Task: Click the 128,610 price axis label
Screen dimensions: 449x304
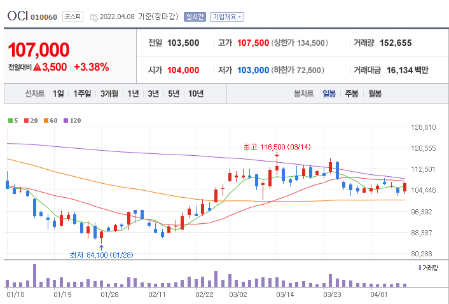Action: click(x=423, y=127)
